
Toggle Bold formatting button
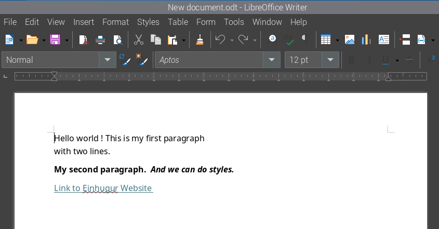point(352,60)
